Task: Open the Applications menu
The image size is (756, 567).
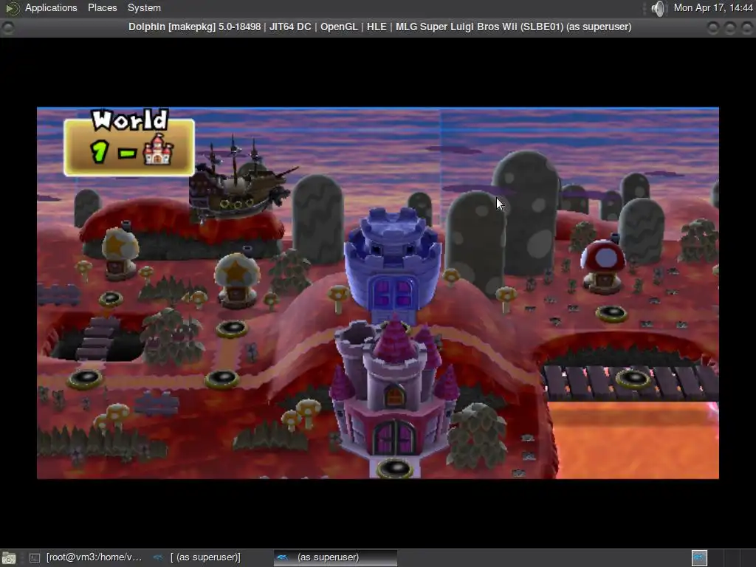Action: coord(51,7)
